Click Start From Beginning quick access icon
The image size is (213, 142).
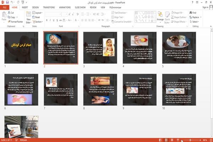tap(23, 2)
